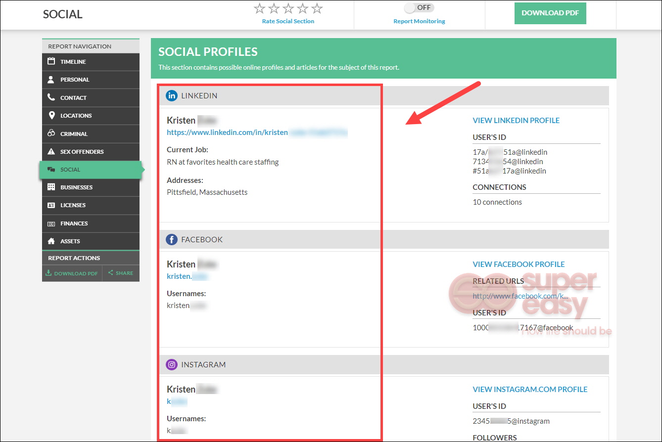The height and width of the screenshot is (442, 662).
Task: Open the Contact section
Action: pyautogui.click(x=91, y=97)
